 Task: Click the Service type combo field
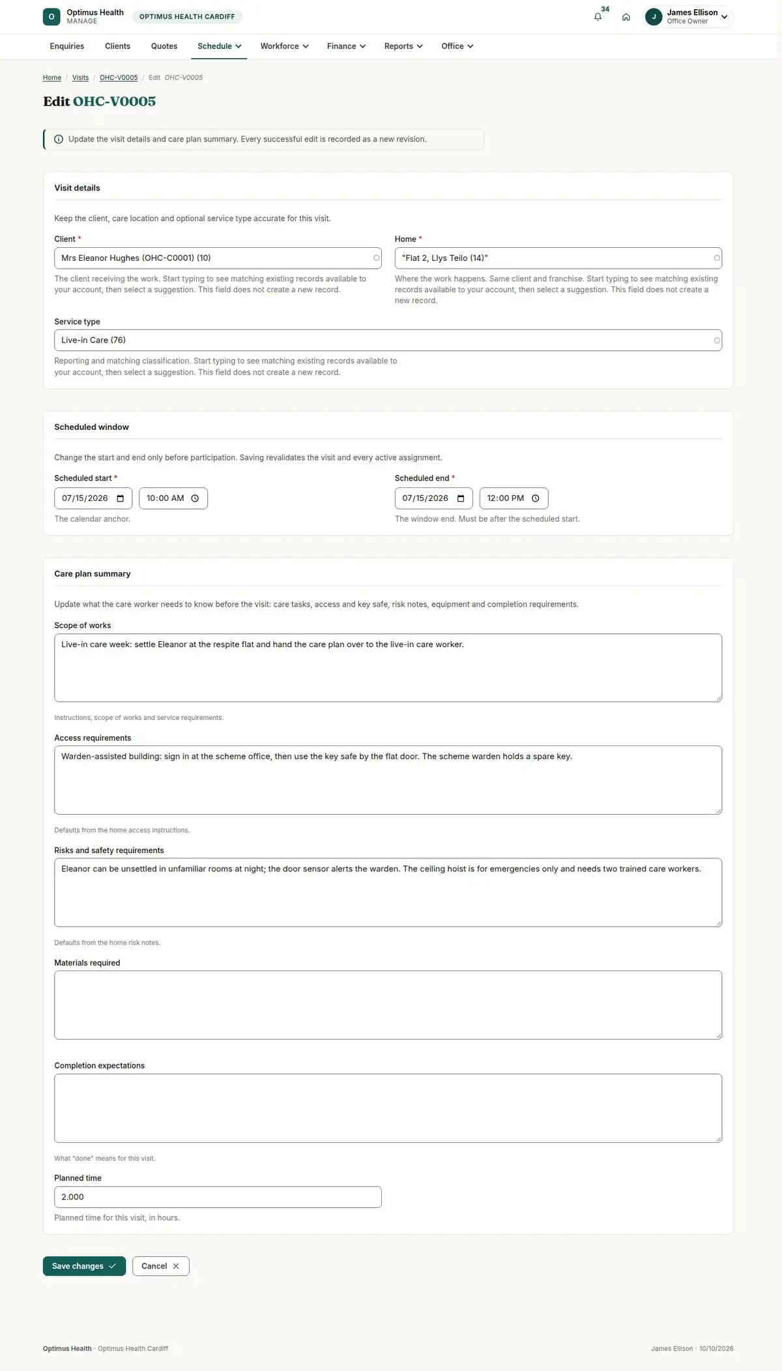click(388, 340)
